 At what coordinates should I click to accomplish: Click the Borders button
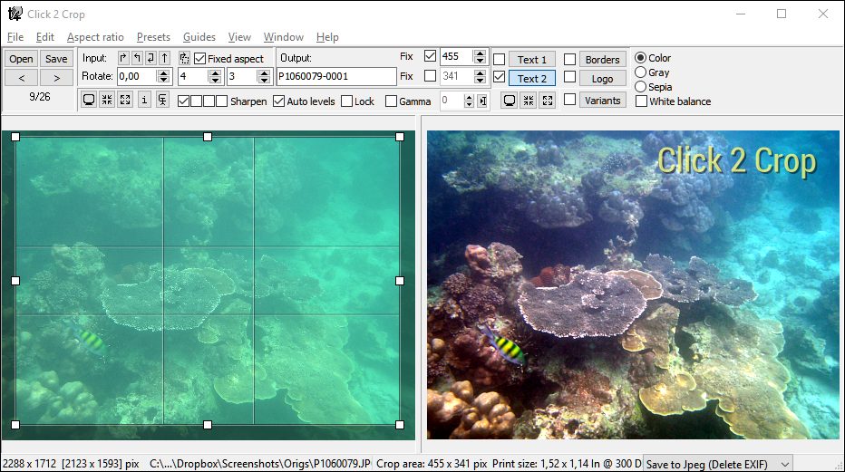click(603, 60)
